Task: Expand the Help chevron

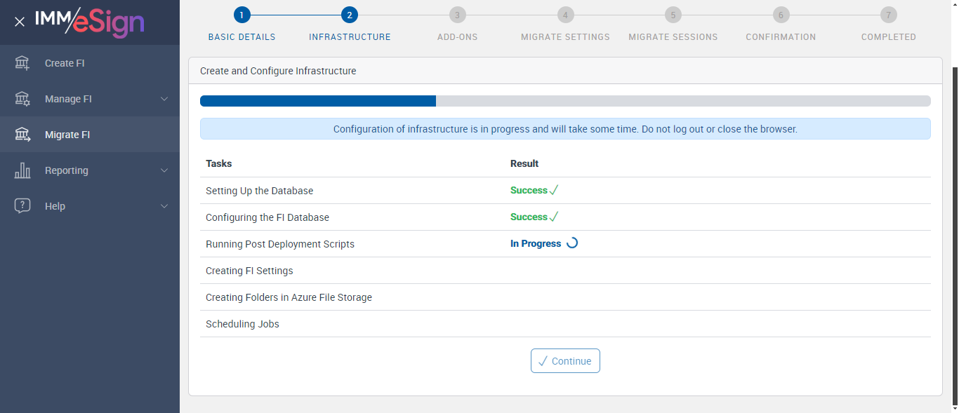Action: 164,206
